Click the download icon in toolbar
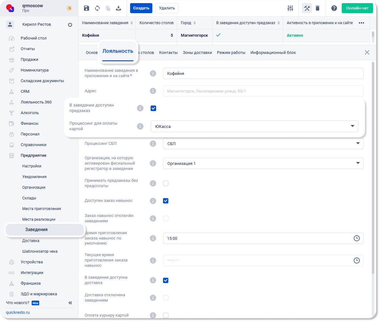The height and width of the screenshot is (321, 379). 118,8
